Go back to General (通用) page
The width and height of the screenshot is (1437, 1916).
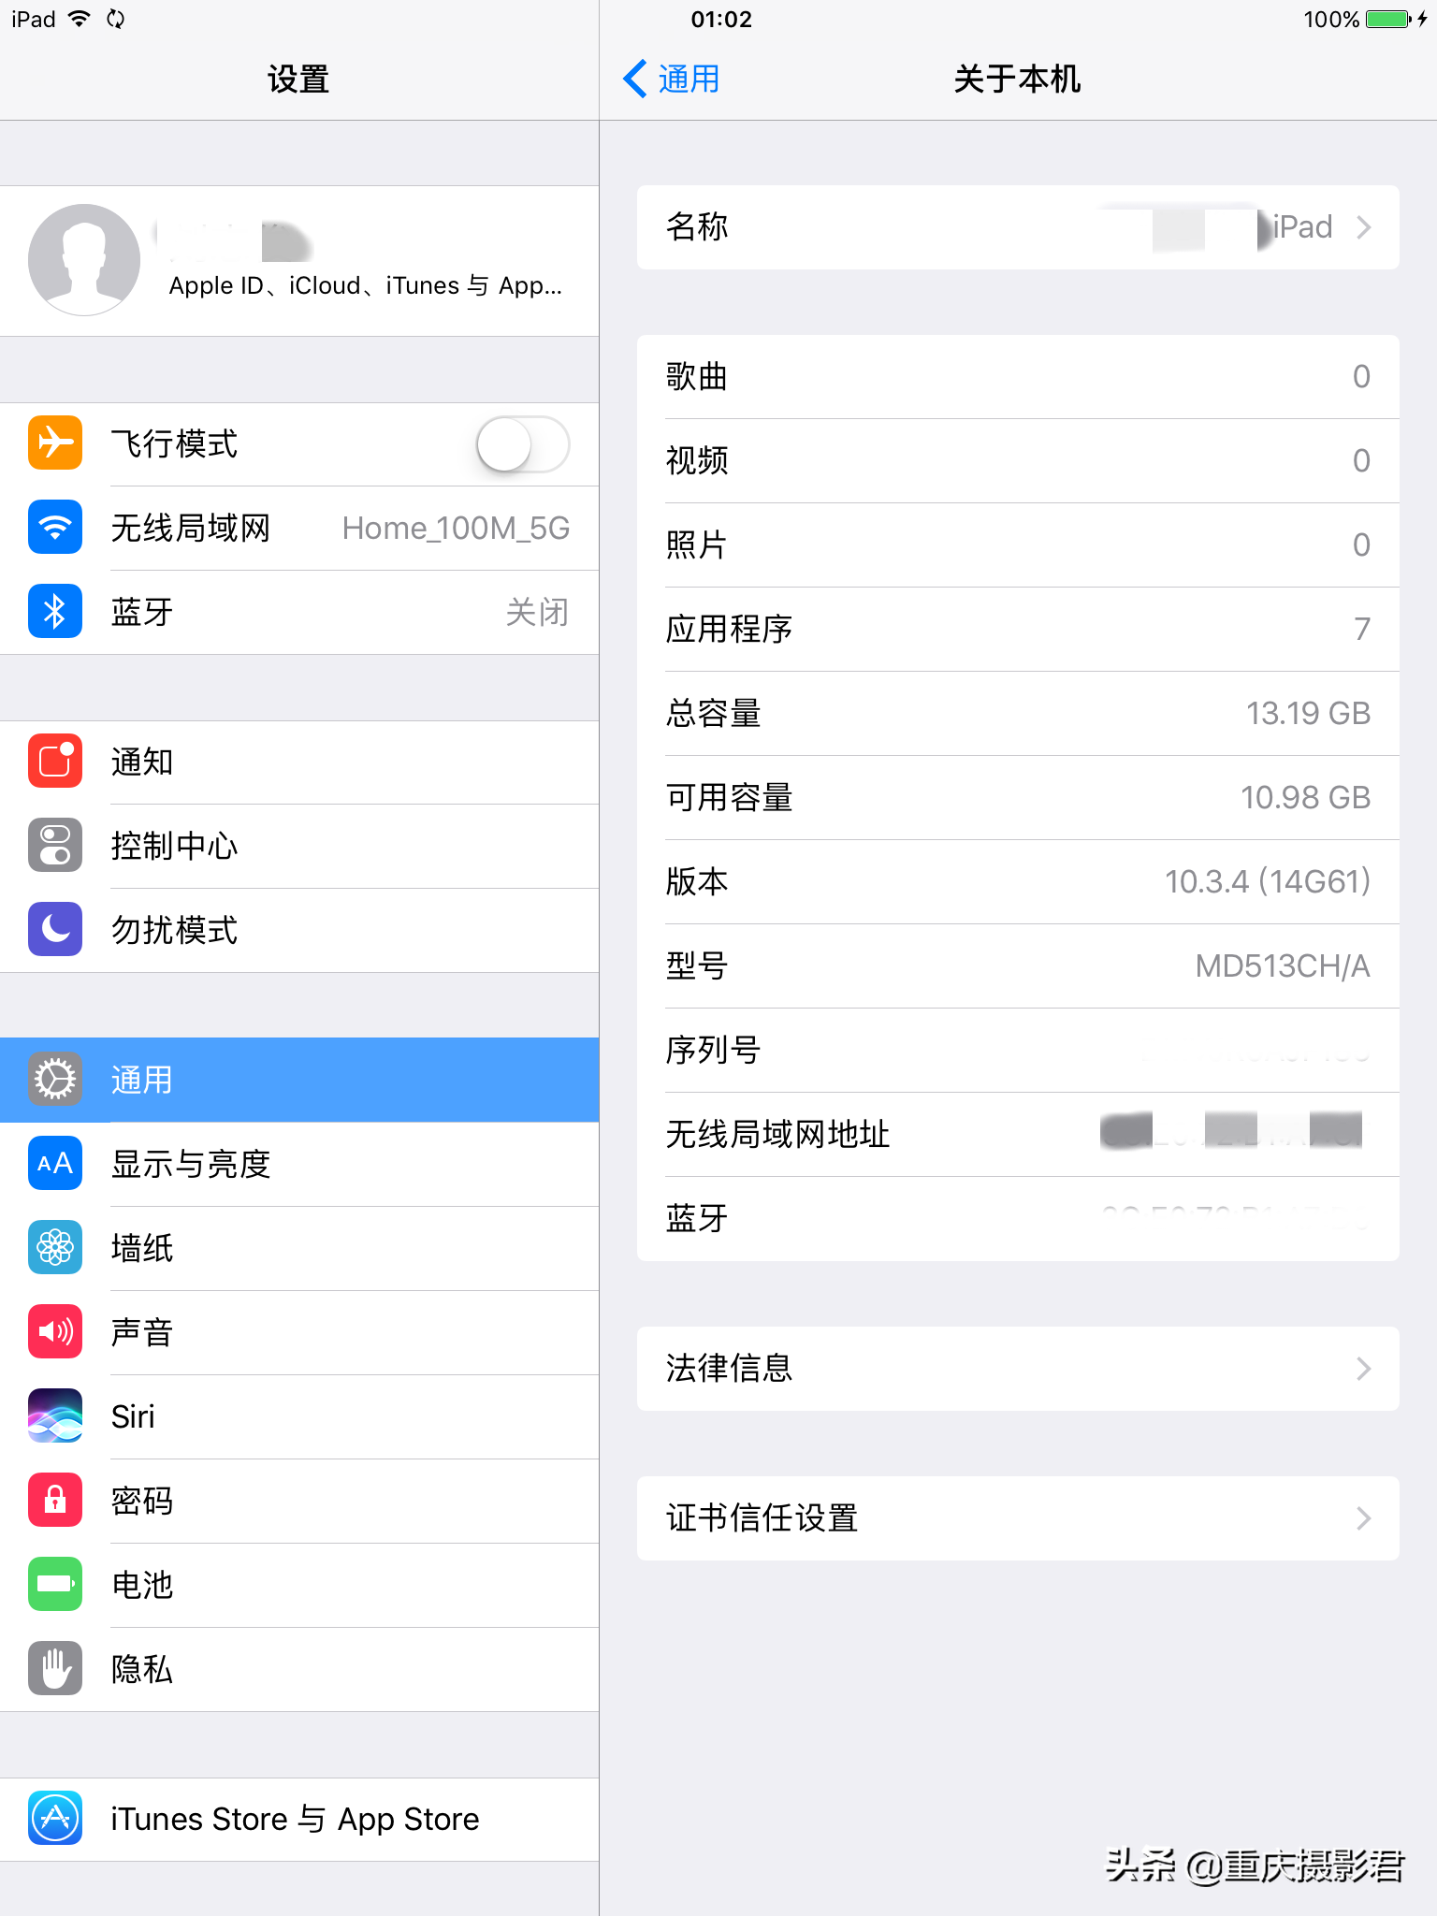click(x=672, y=79)
